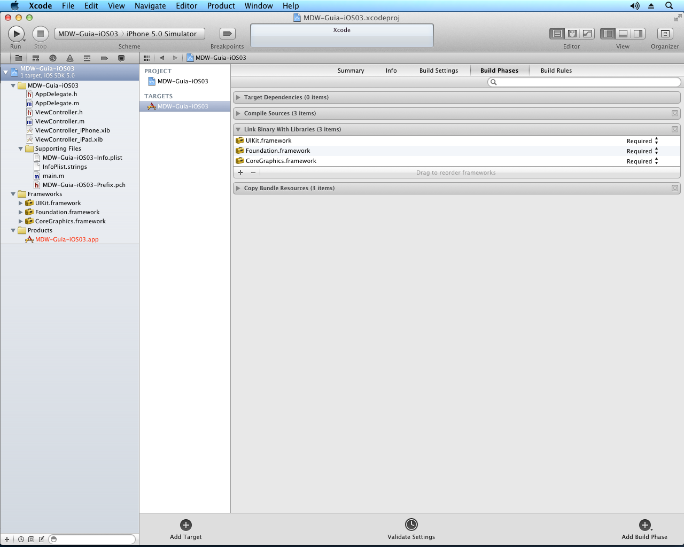Switch to the Info tab

pos(391,71)
